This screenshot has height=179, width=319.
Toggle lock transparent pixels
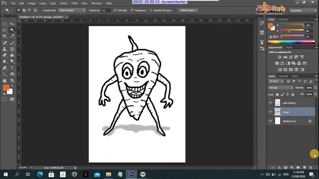coord(277,94)
